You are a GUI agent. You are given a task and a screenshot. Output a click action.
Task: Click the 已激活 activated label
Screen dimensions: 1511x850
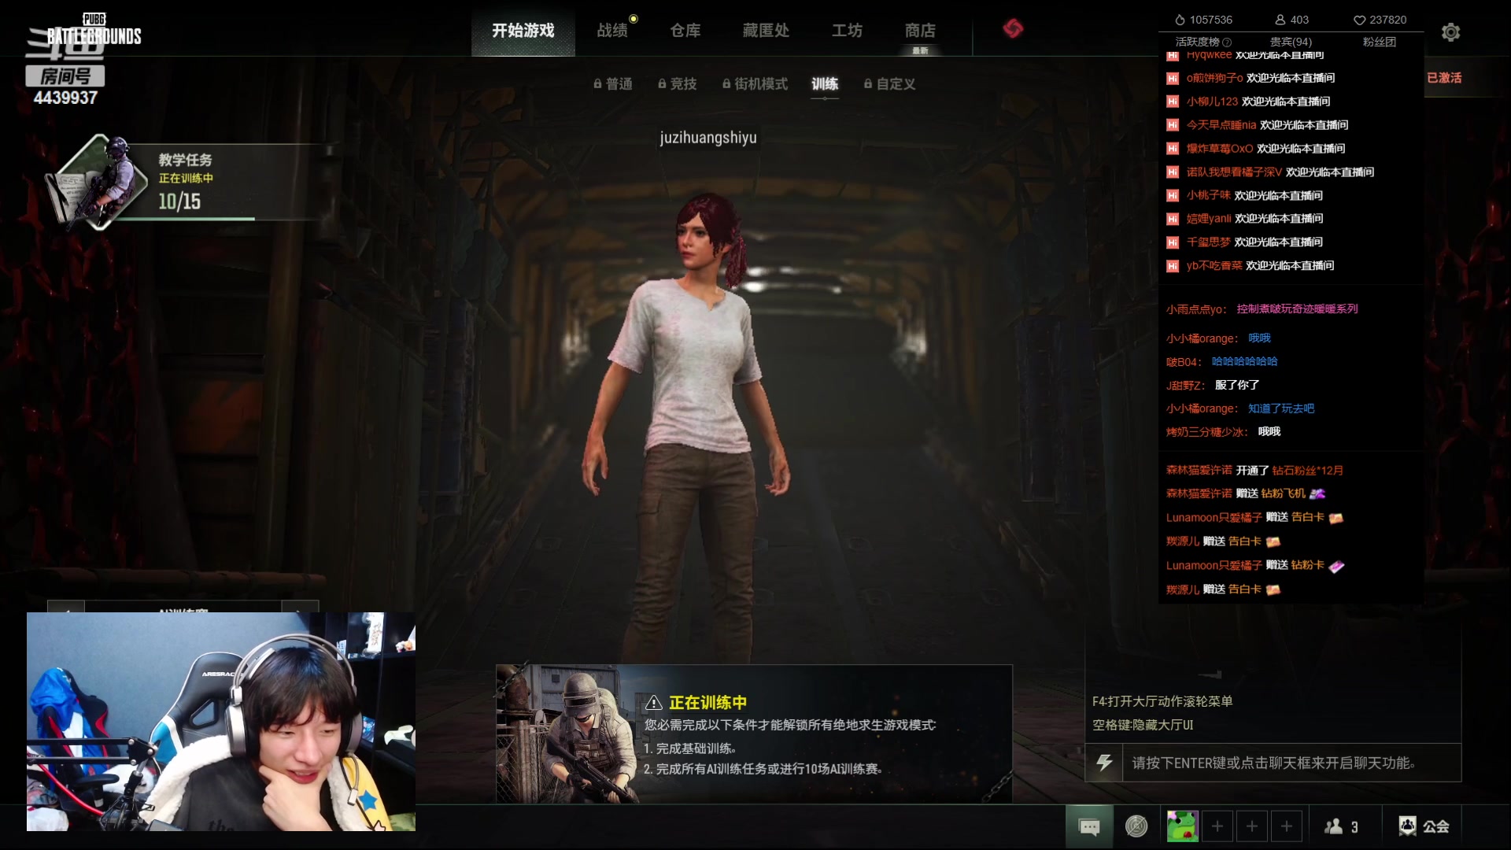[1444, 78]
